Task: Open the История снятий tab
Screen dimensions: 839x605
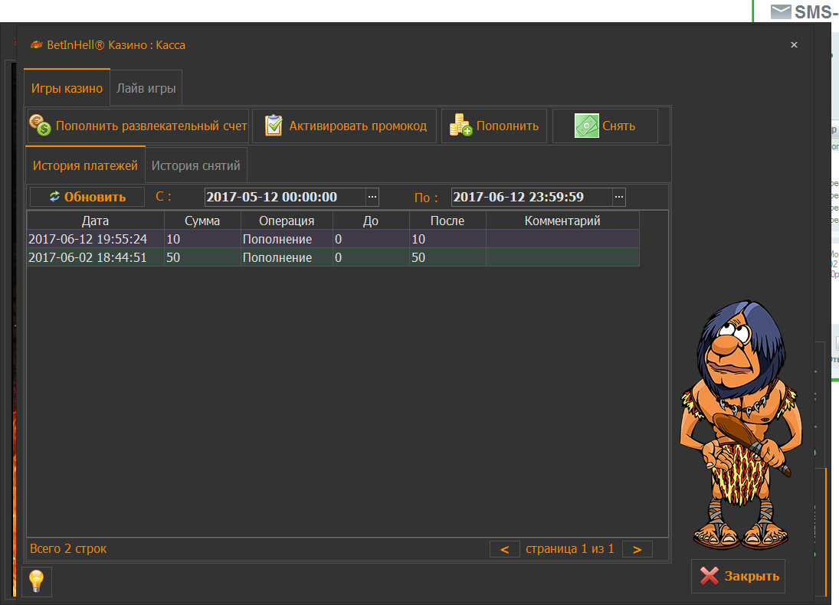Action: (x=196, y=165)
